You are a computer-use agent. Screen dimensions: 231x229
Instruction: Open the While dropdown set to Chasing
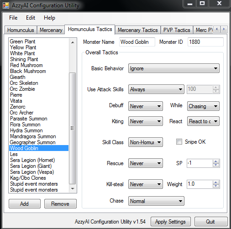pos(203,106)
